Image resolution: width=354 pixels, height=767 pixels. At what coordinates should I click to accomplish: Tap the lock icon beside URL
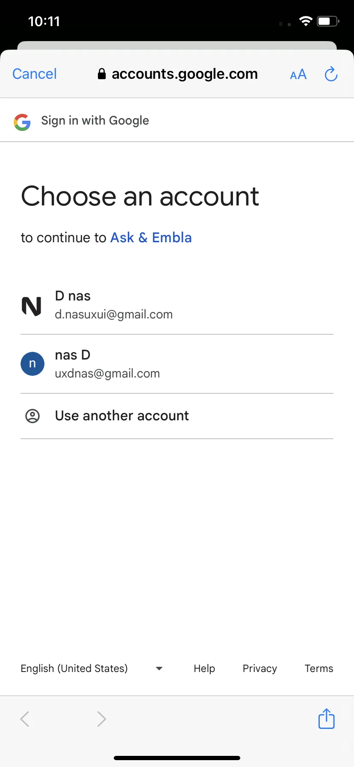click(x=102, y=74)
